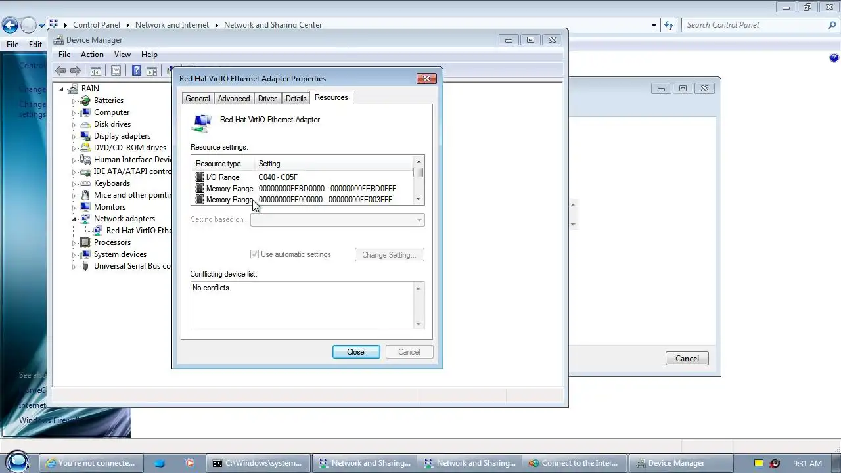Click the Cancel button in background wizard
Image resolution: width=841 pixels, height=473 pixels.
click(x=687, y=359)
